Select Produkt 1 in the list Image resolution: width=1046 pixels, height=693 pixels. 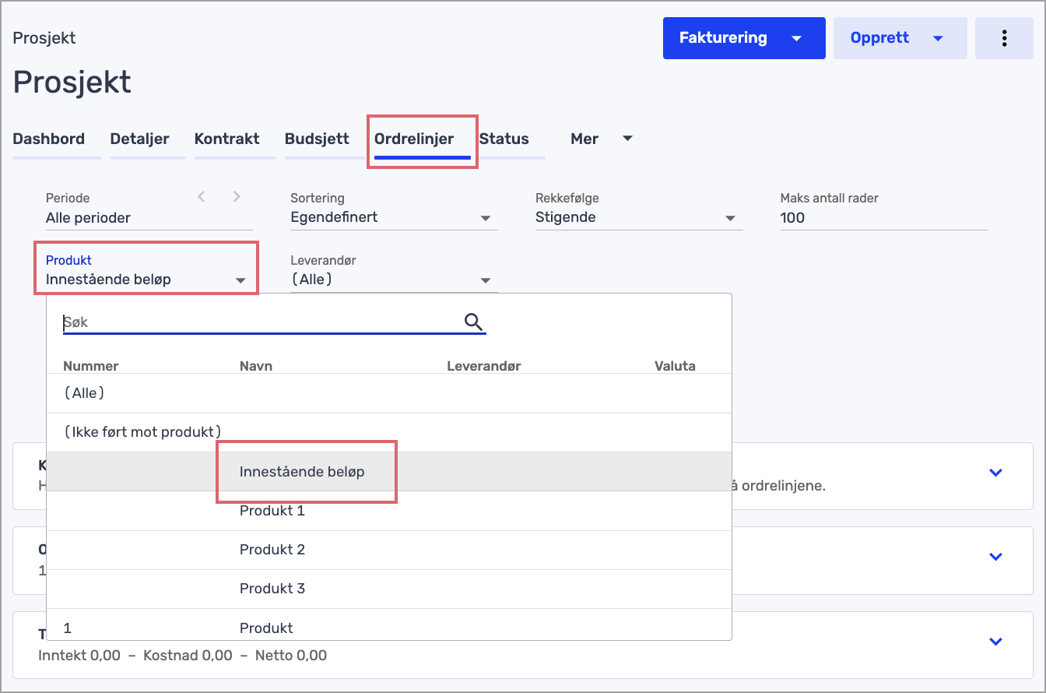click(389, 511)
